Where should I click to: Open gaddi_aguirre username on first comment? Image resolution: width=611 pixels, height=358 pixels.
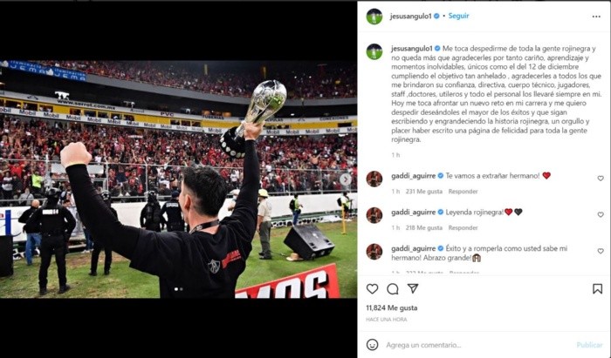click(414, 176)
